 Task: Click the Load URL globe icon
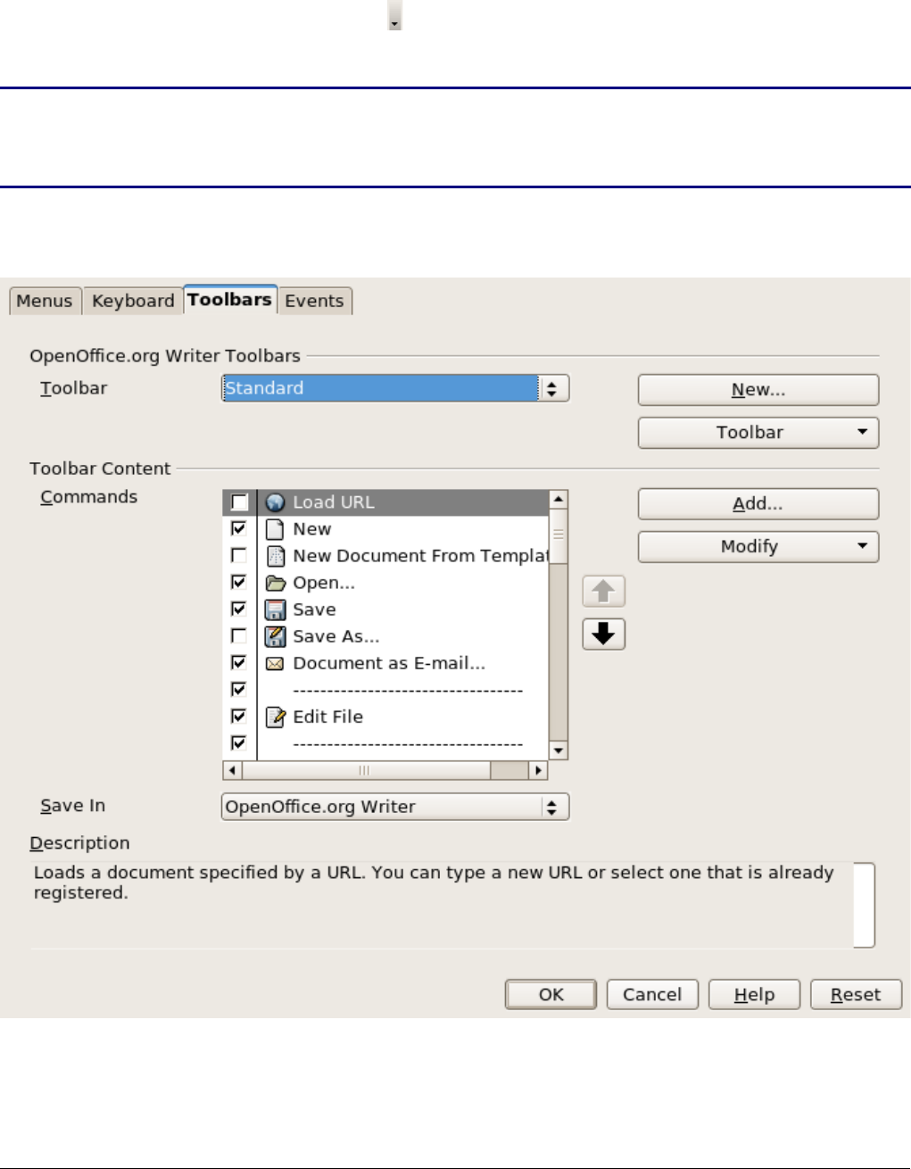coord(275,502)
